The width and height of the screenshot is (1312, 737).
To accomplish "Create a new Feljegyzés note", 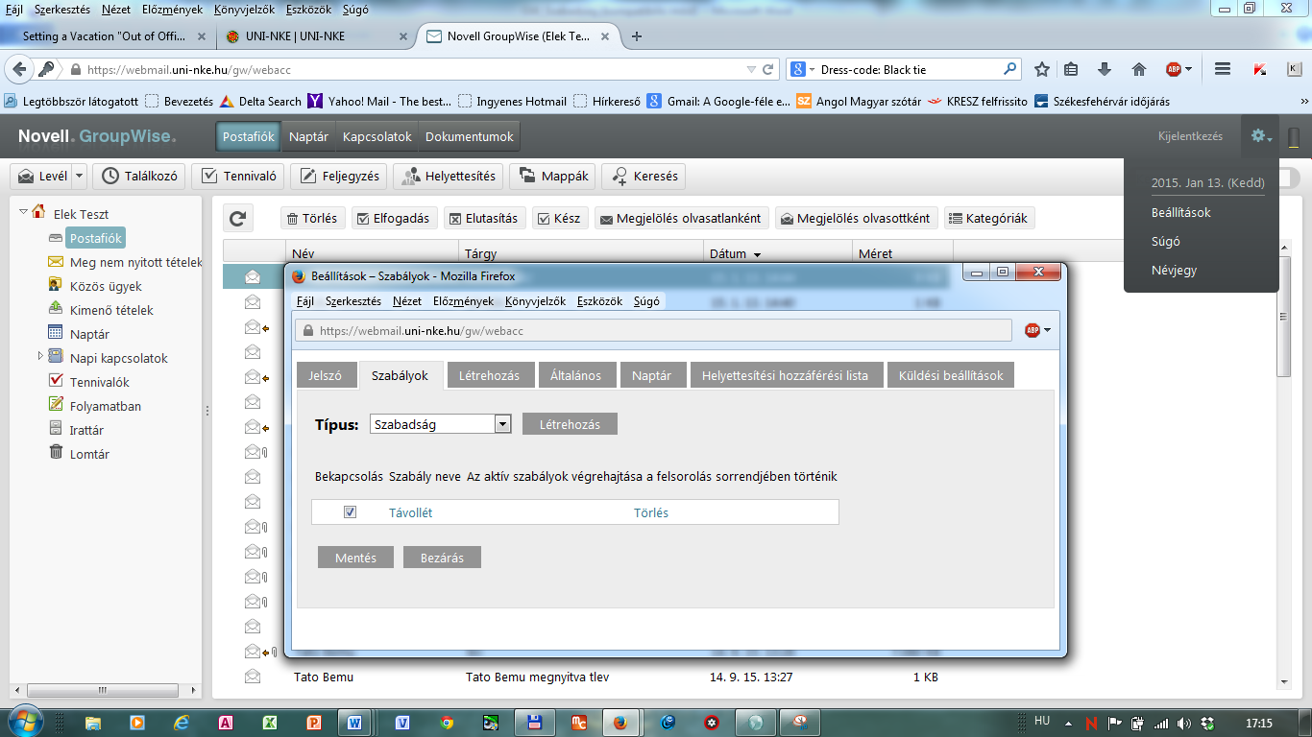I will [x=339, y=177].
